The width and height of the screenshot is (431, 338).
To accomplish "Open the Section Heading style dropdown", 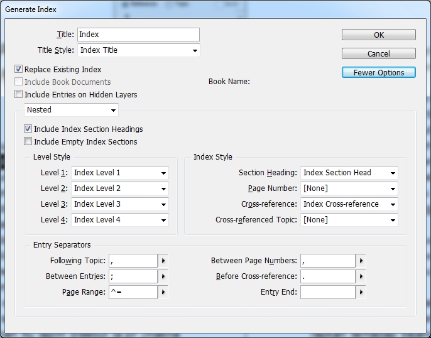I will tap(349, 173).
